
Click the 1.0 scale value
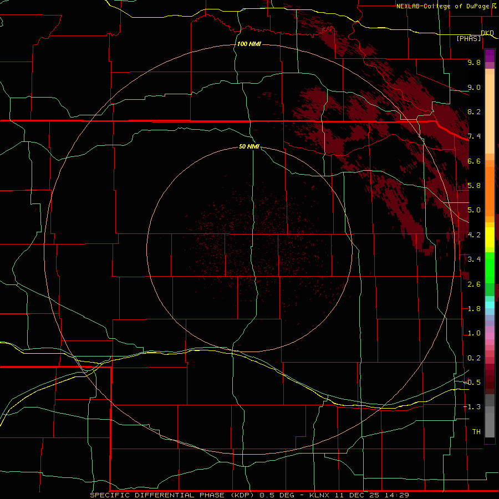coord(474,333)
